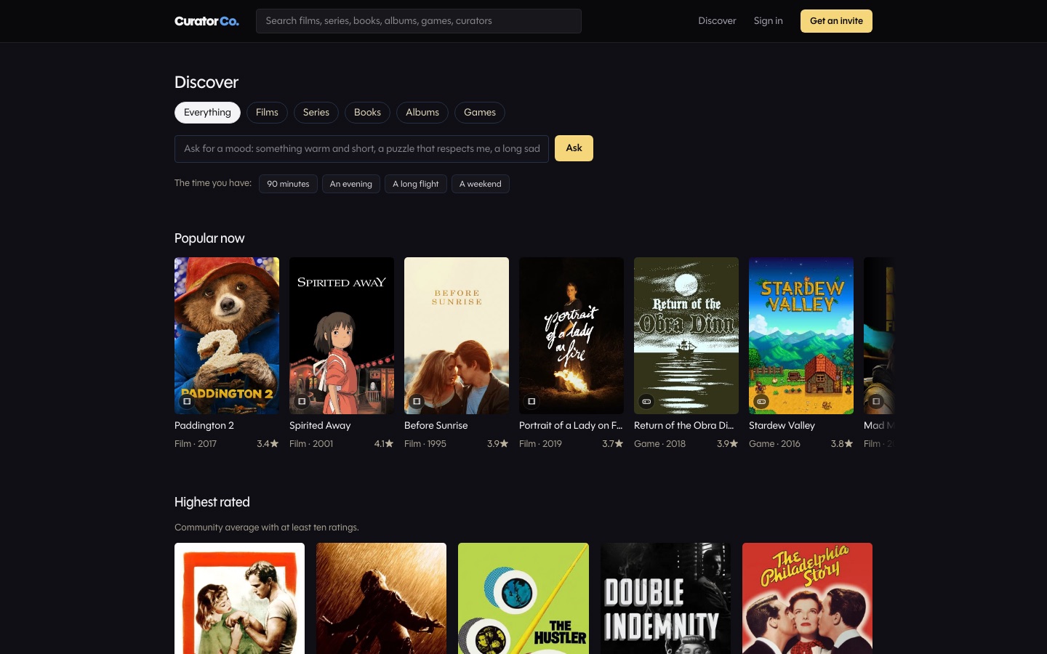
Task: Open the Spirited Away poster
Action: [x=342, y=336]
